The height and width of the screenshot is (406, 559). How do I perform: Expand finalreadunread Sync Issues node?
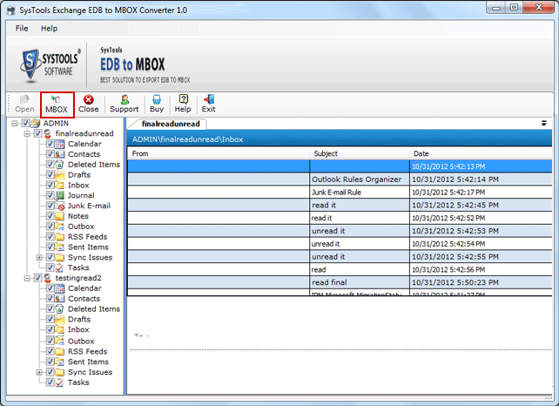coord(39,258)
